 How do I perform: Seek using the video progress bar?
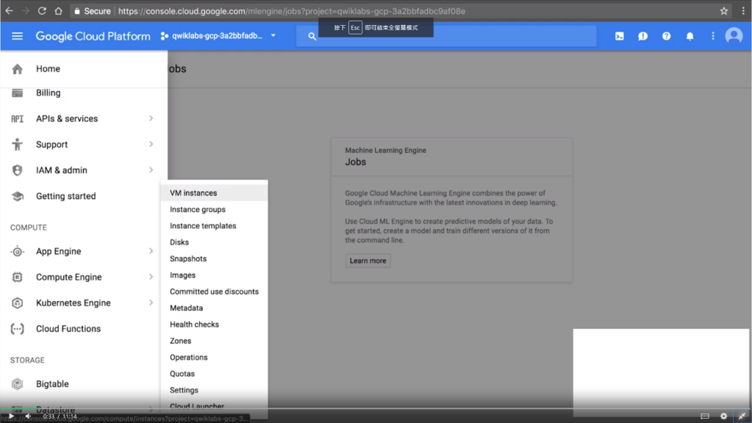point(376,408)
